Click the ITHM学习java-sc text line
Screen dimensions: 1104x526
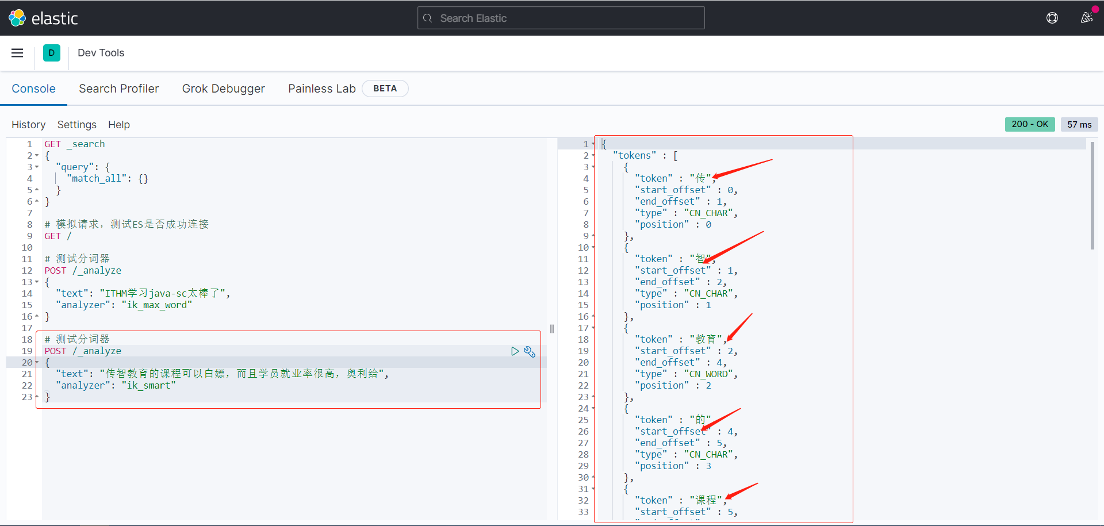(143, 294)
